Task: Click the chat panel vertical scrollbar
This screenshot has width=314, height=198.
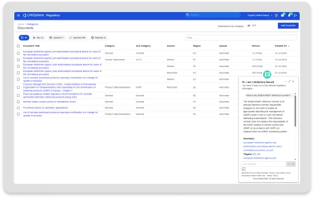Action: (294, 111)
